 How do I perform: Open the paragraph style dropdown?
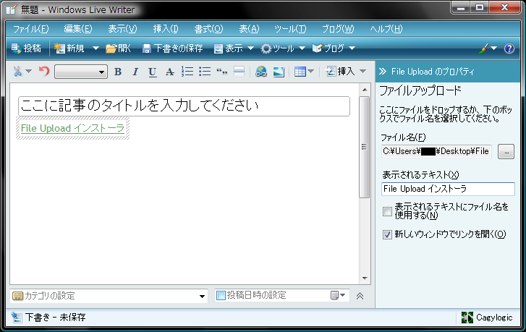[x=81, y=72]
